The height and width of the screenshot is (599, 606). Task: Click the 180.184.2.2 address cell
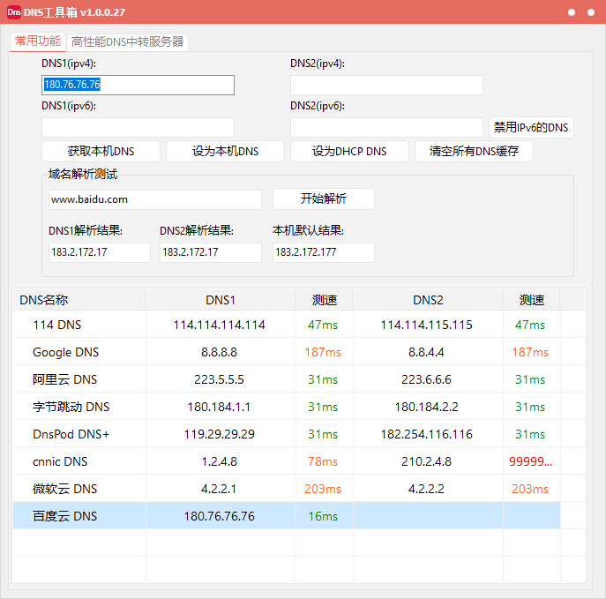[427, 407]
